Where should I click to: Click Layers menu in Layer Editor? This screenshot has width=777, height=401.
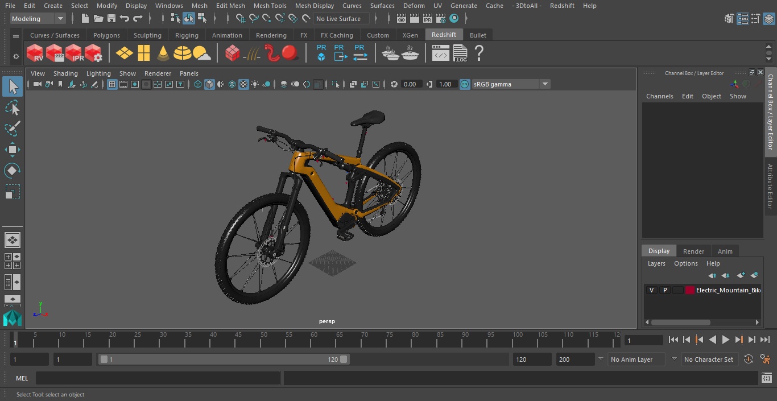click(x=656, y=263)
